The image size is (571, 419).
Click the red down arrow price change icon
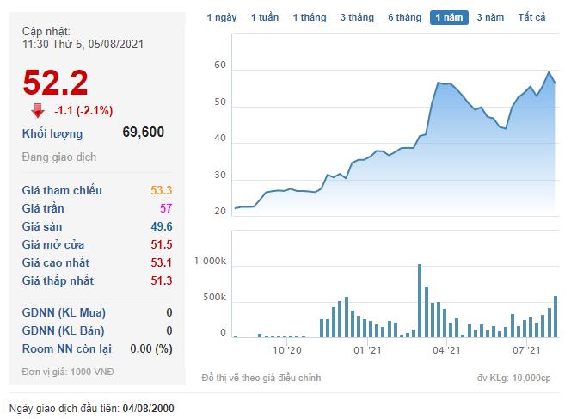point(37,110)
